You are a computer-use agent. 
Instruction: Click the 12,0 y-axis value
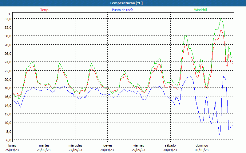click(8, 114)
